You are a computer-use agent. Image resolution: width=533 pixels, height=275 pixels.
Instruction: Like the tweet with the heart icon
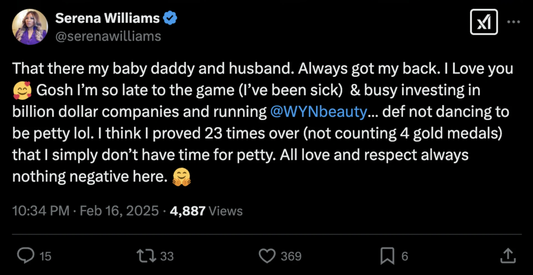[267, 256]
